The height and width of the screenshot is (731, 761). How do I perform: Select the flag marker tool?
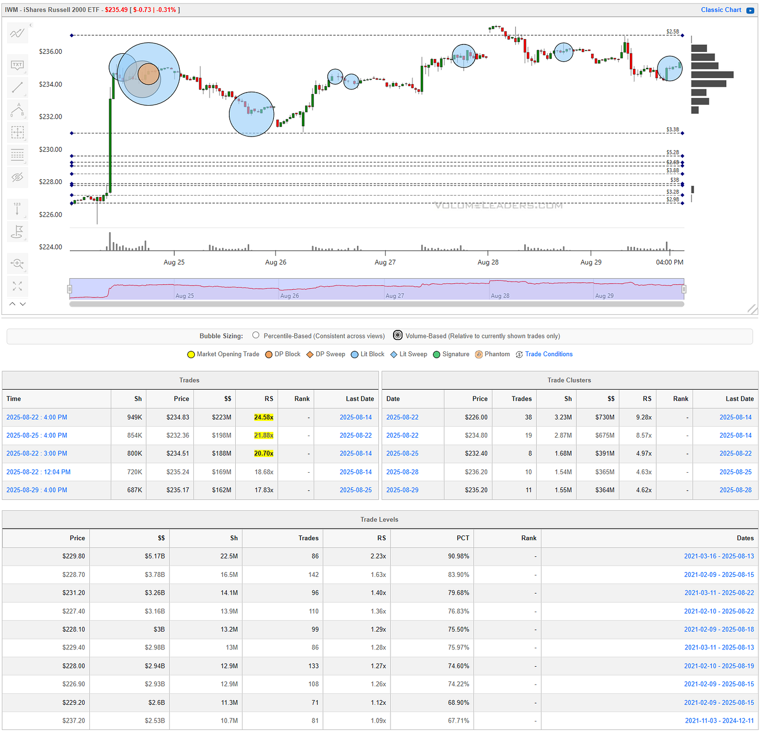click(17, 231)
